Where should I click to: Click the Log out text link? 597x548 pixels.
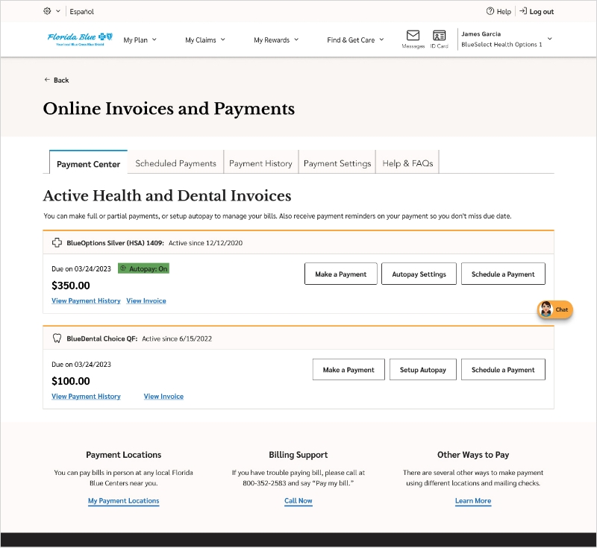[x=542, y=11]
